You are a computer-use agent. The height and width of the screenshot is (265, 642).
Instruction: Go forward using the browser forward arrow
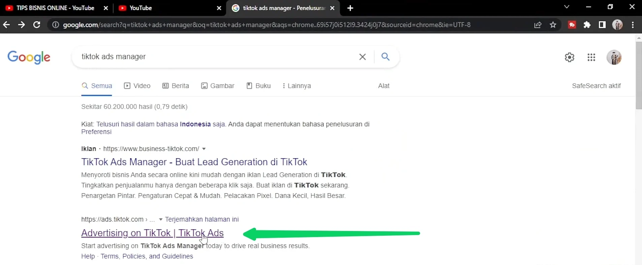coord(21,25)
